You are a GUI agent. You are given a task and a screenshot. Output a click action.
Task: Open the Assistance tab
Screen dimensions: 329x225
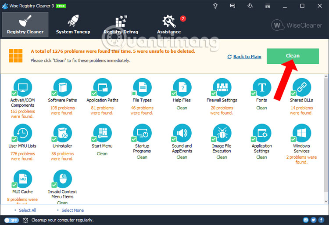point(169,25)
